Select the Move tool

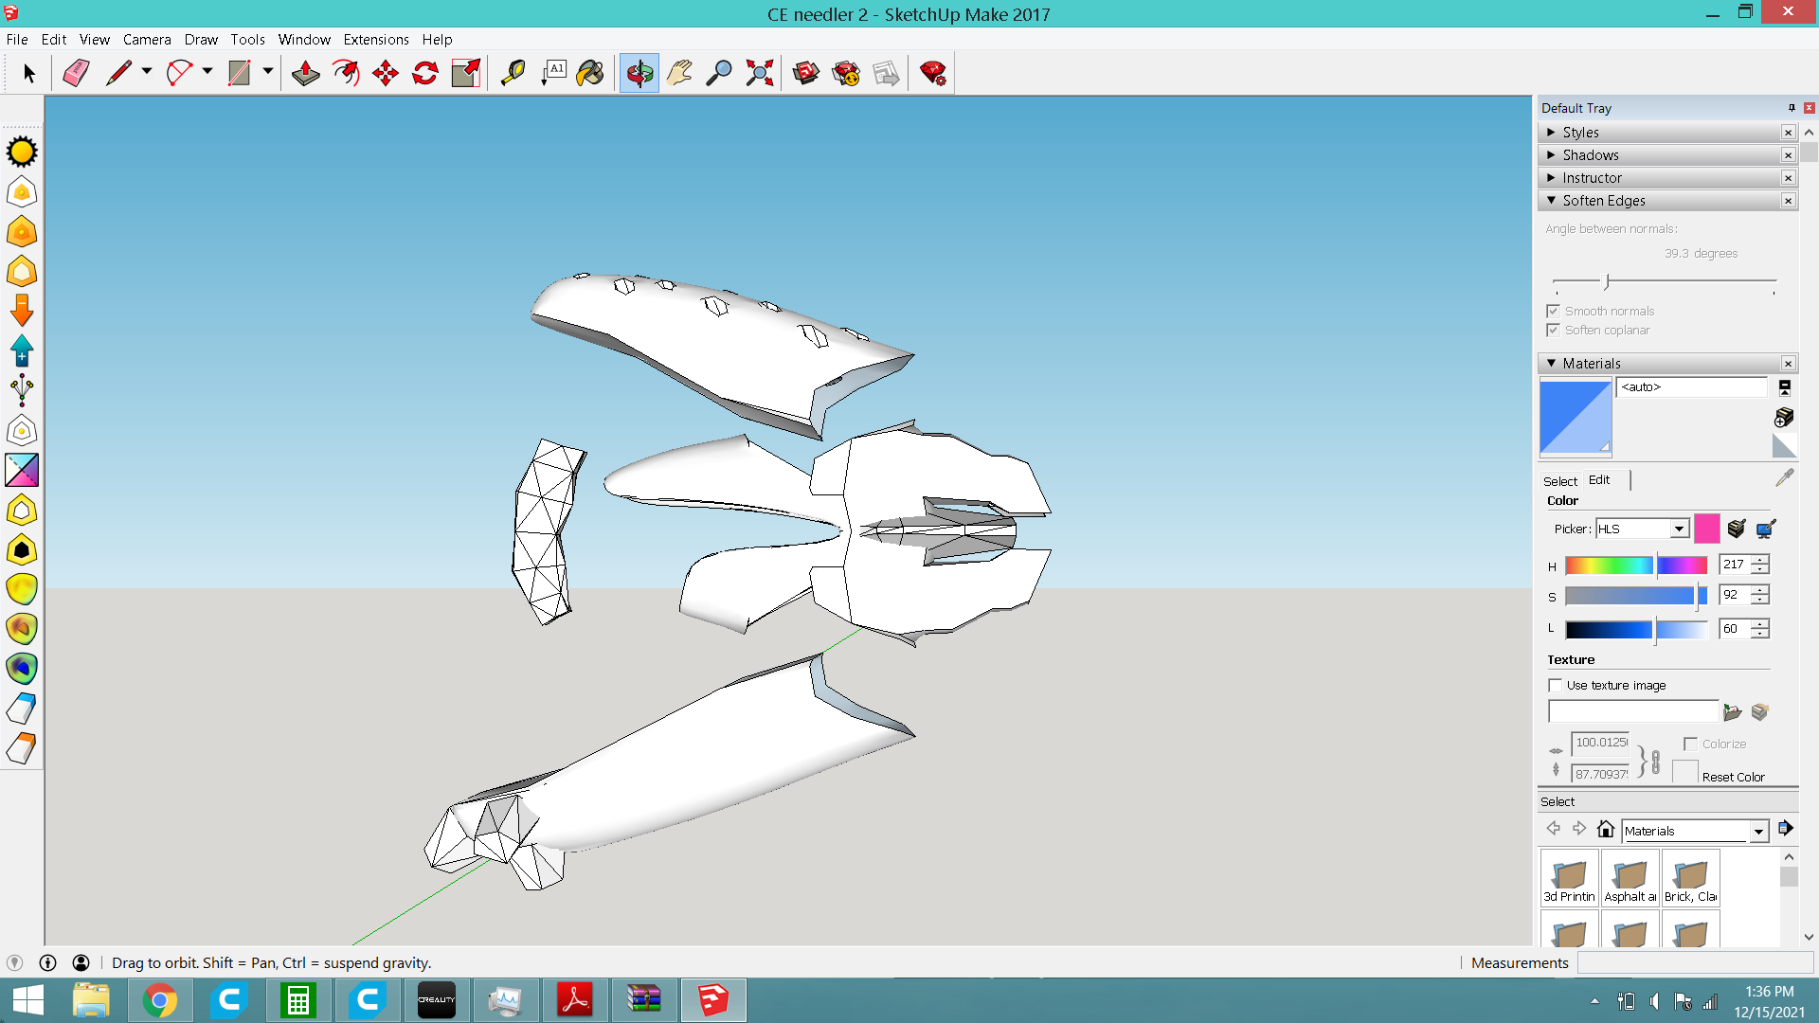(x=386, y=73)
